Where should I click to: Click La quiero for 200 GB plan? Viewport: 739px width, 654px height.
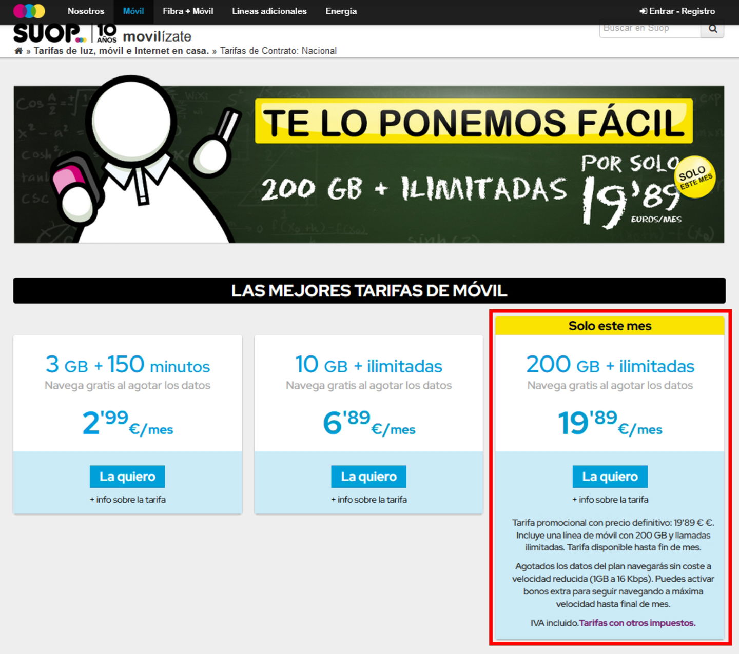[x=610, y=477]
